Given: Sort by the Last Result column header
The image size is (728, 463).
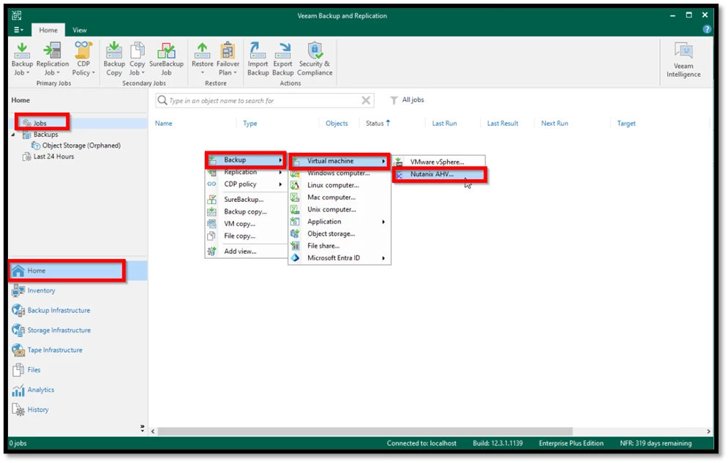Looking at the screenshot, I should tap(503, 124).
